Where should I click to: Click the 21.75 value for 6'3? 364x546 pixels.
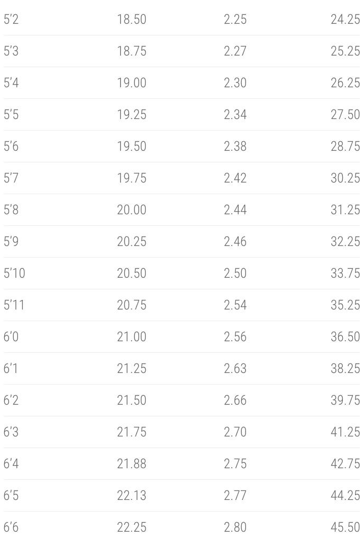(132, 432)
